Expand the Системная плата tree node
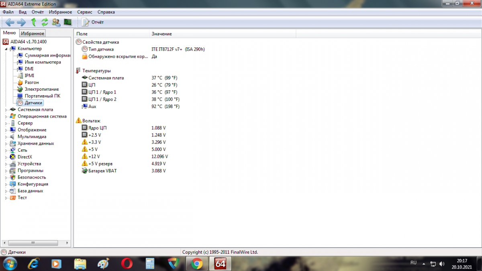Screen dimensions: 482x271 (x=6, y=110)
